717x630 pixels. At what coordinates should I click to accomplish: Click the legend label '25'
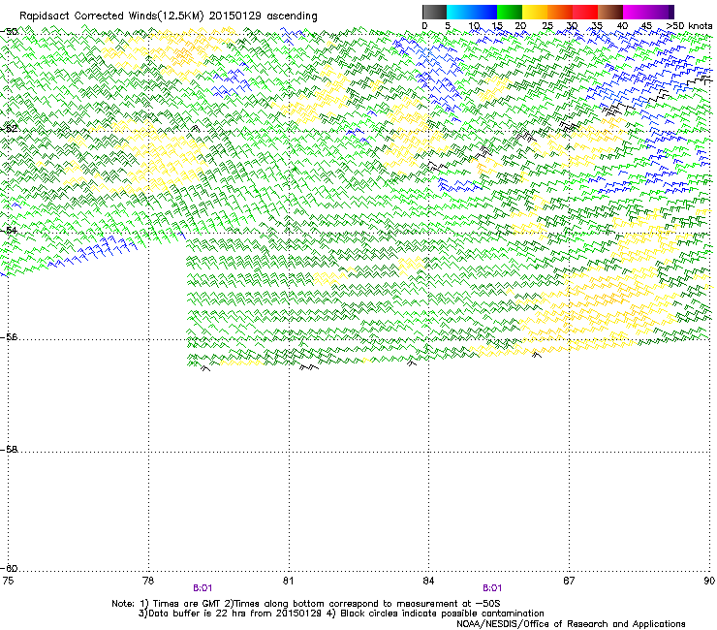[546, 26]
